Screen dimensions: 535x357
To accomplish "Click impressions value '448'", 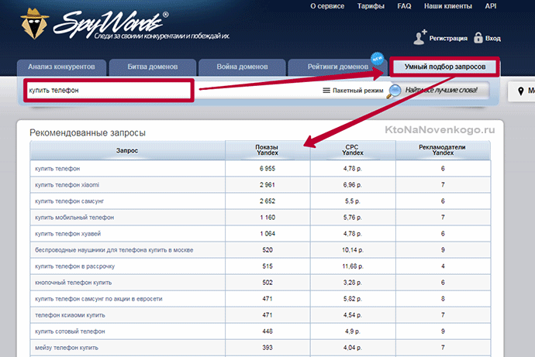I will point(267,331).
